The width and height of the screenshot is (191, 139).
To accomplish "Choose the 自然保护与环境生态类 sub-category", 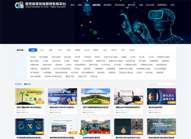I will (x=53, y=77).
